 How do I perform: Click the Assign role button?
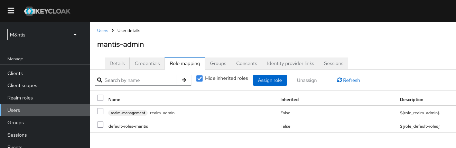tap(270, 80)
